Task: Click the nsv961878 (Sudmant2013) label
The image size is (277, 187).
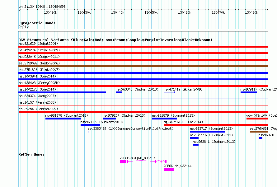Action: point(67,115)
